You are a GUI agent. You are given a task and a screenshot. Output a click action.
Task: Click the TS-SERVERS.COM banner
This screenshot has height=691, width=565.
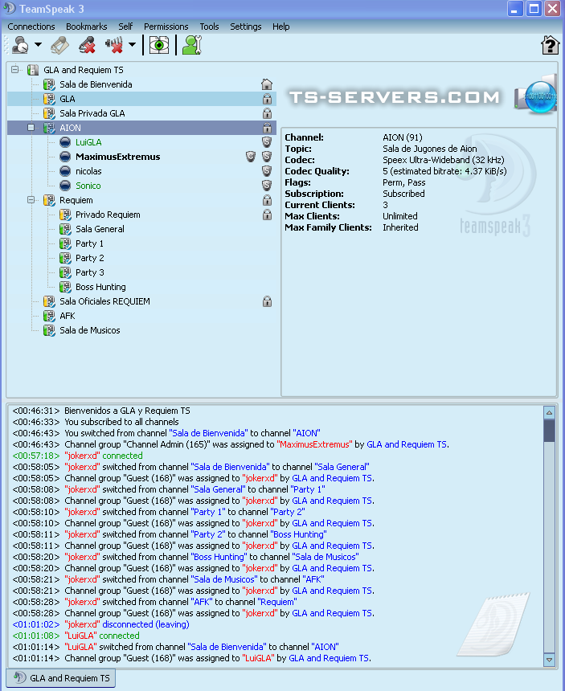(x=395, y=97)
